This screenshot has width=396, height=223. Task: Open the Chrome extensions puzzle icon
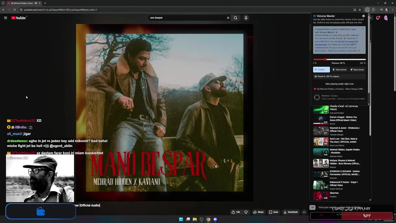(373, 10)
